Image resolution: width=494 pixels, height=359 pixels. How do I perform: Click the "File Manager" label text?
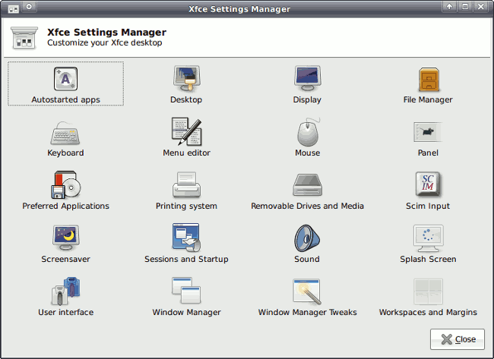(428, 99)
